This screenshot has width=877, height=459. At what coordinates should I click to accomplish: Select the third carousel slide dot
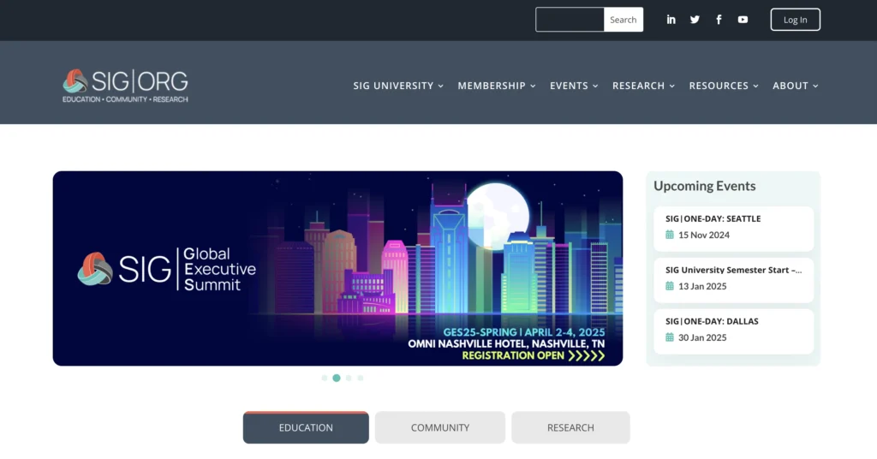pos(349,378)
